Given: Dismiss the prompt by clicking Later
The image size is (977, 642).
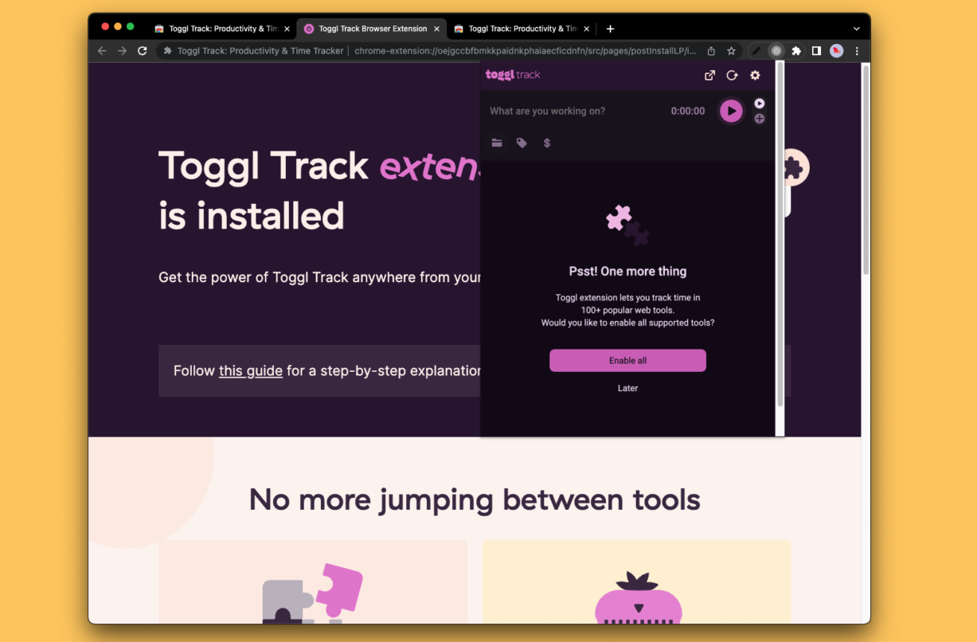Looking at the screenshot, I should [x=627, y=388].
